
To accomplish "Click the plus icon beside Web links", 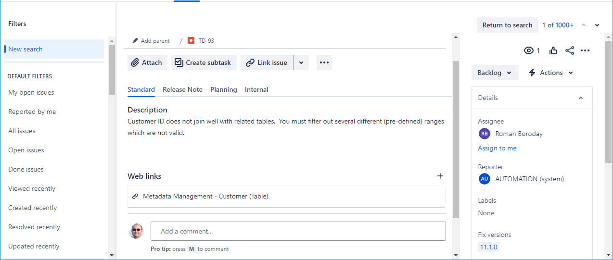I will pyautogui.click(x=440, y=176).
